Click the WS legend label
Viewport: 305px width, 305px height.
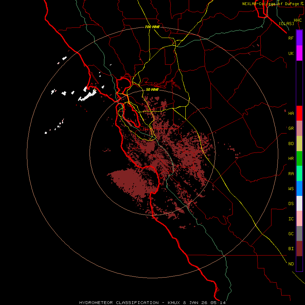pyautogui.click(x=291, y=188)
